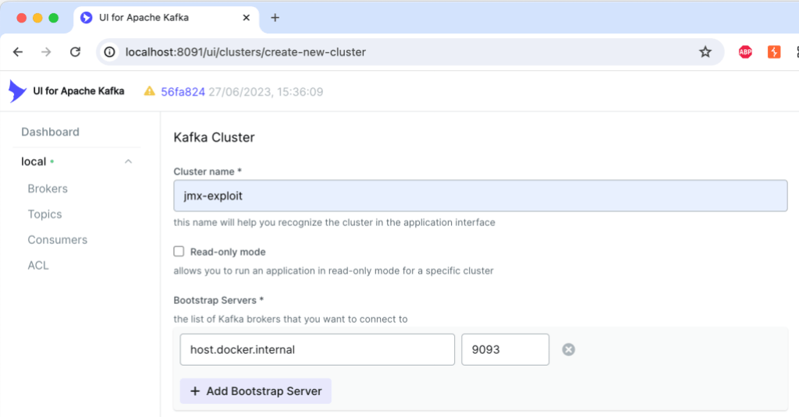Collapse the local cluster menu
Viewport: 799px width, 417px height.
coord(129,161)
